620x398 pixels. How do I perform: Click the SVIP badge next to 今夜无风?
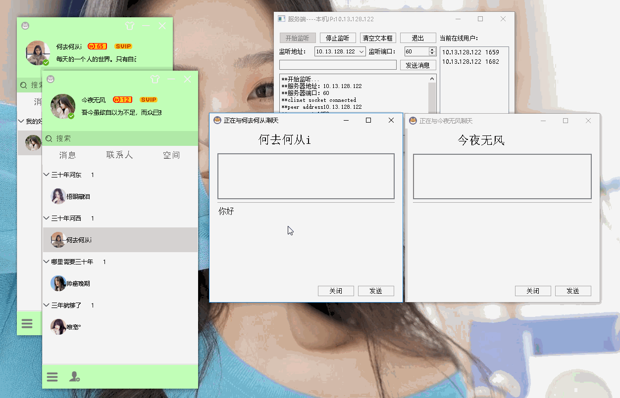point(148,99)
